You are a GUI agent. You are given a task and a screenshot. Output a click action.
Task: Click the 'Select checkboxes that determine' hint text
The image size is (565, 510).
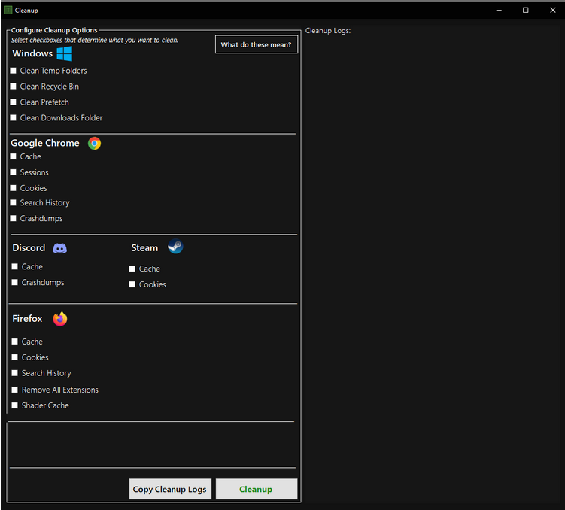click(94, 41)
